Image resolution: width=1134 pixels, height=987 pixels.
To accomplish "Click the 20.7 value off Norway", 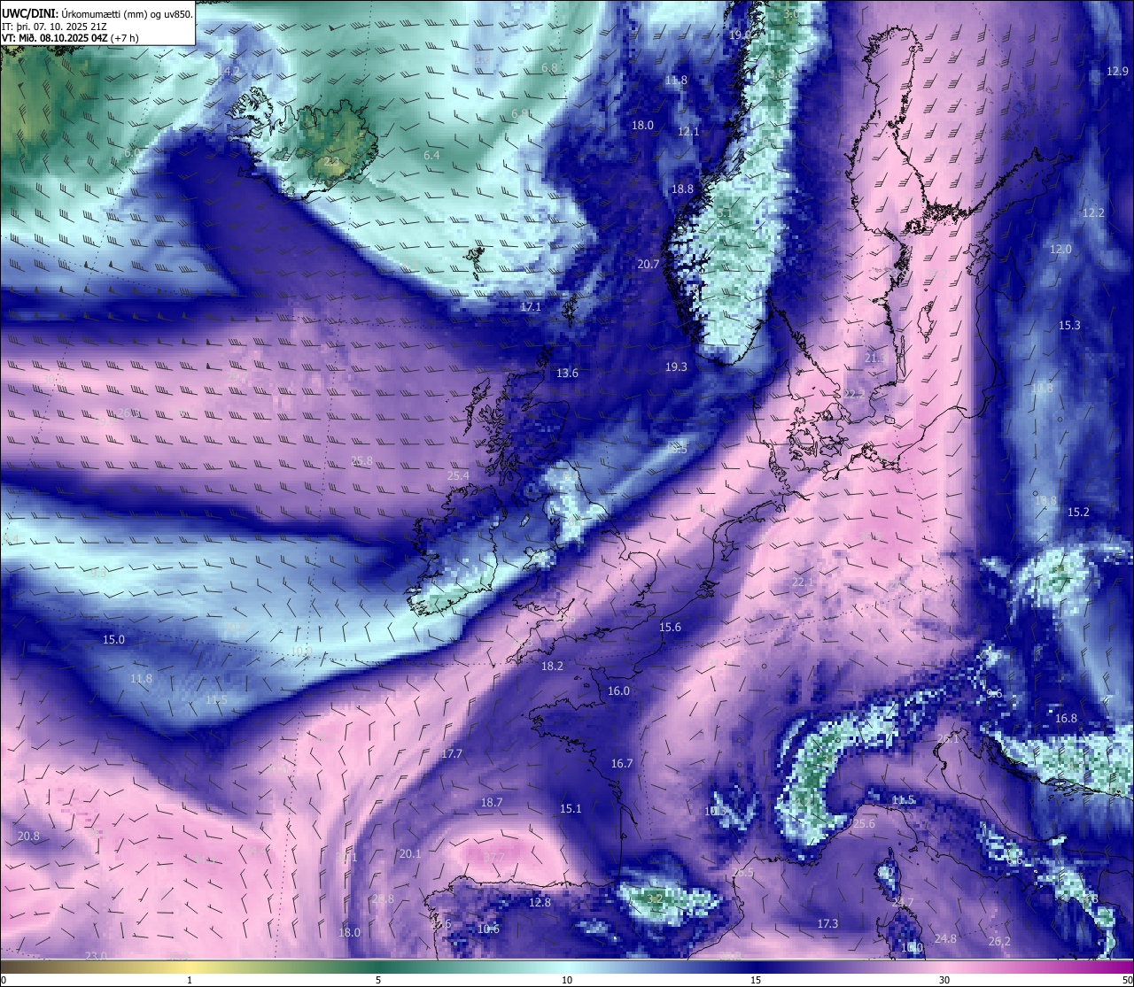I will (x=649, y=265).
